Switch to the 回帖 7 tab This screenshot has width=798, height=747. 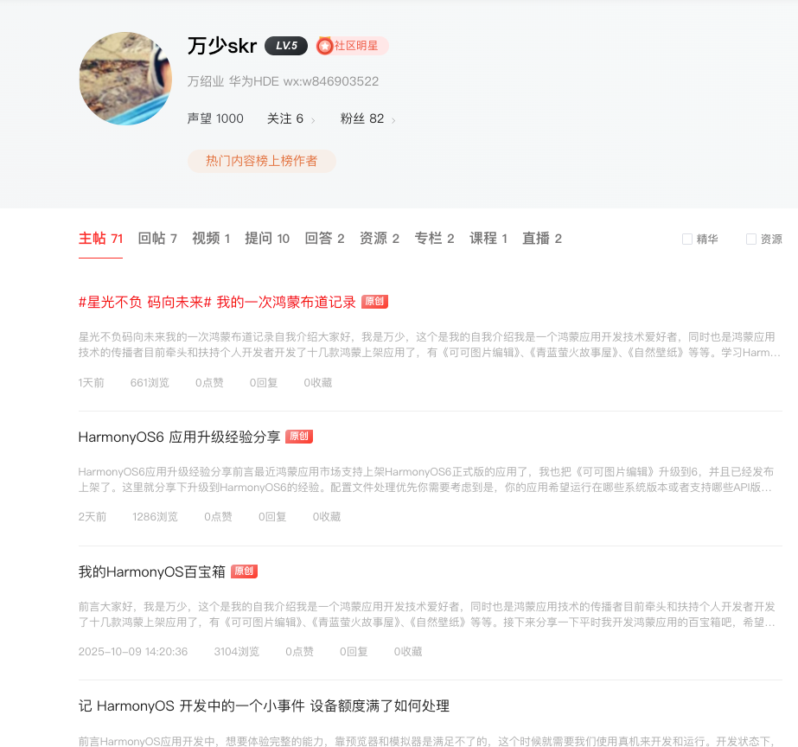[x=157, y=239]
